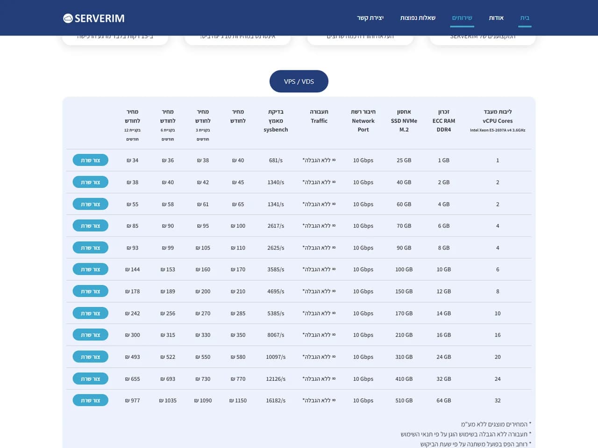
Task: Create server for the 8 GB plan
Action: pyautogui.click(x=90, y=247)
